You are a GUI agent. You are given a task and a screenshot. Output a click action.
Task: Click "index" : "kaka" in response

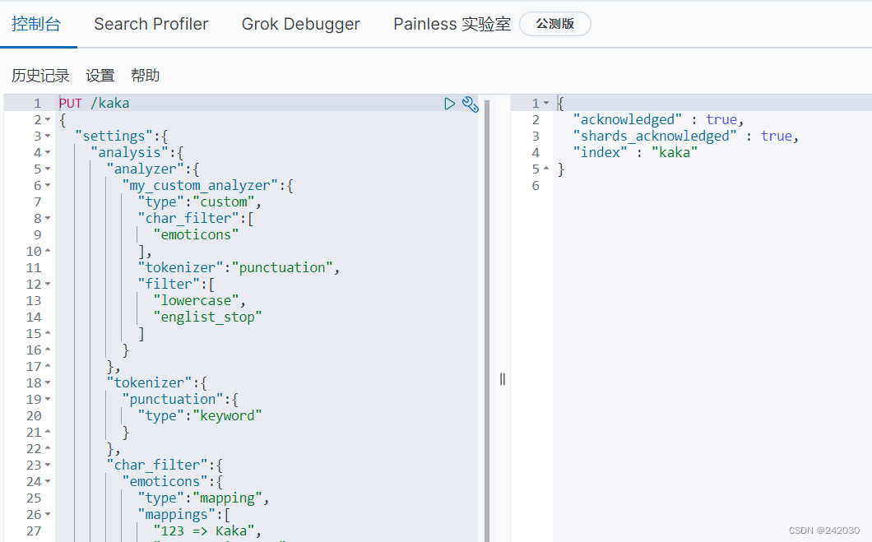636,152
